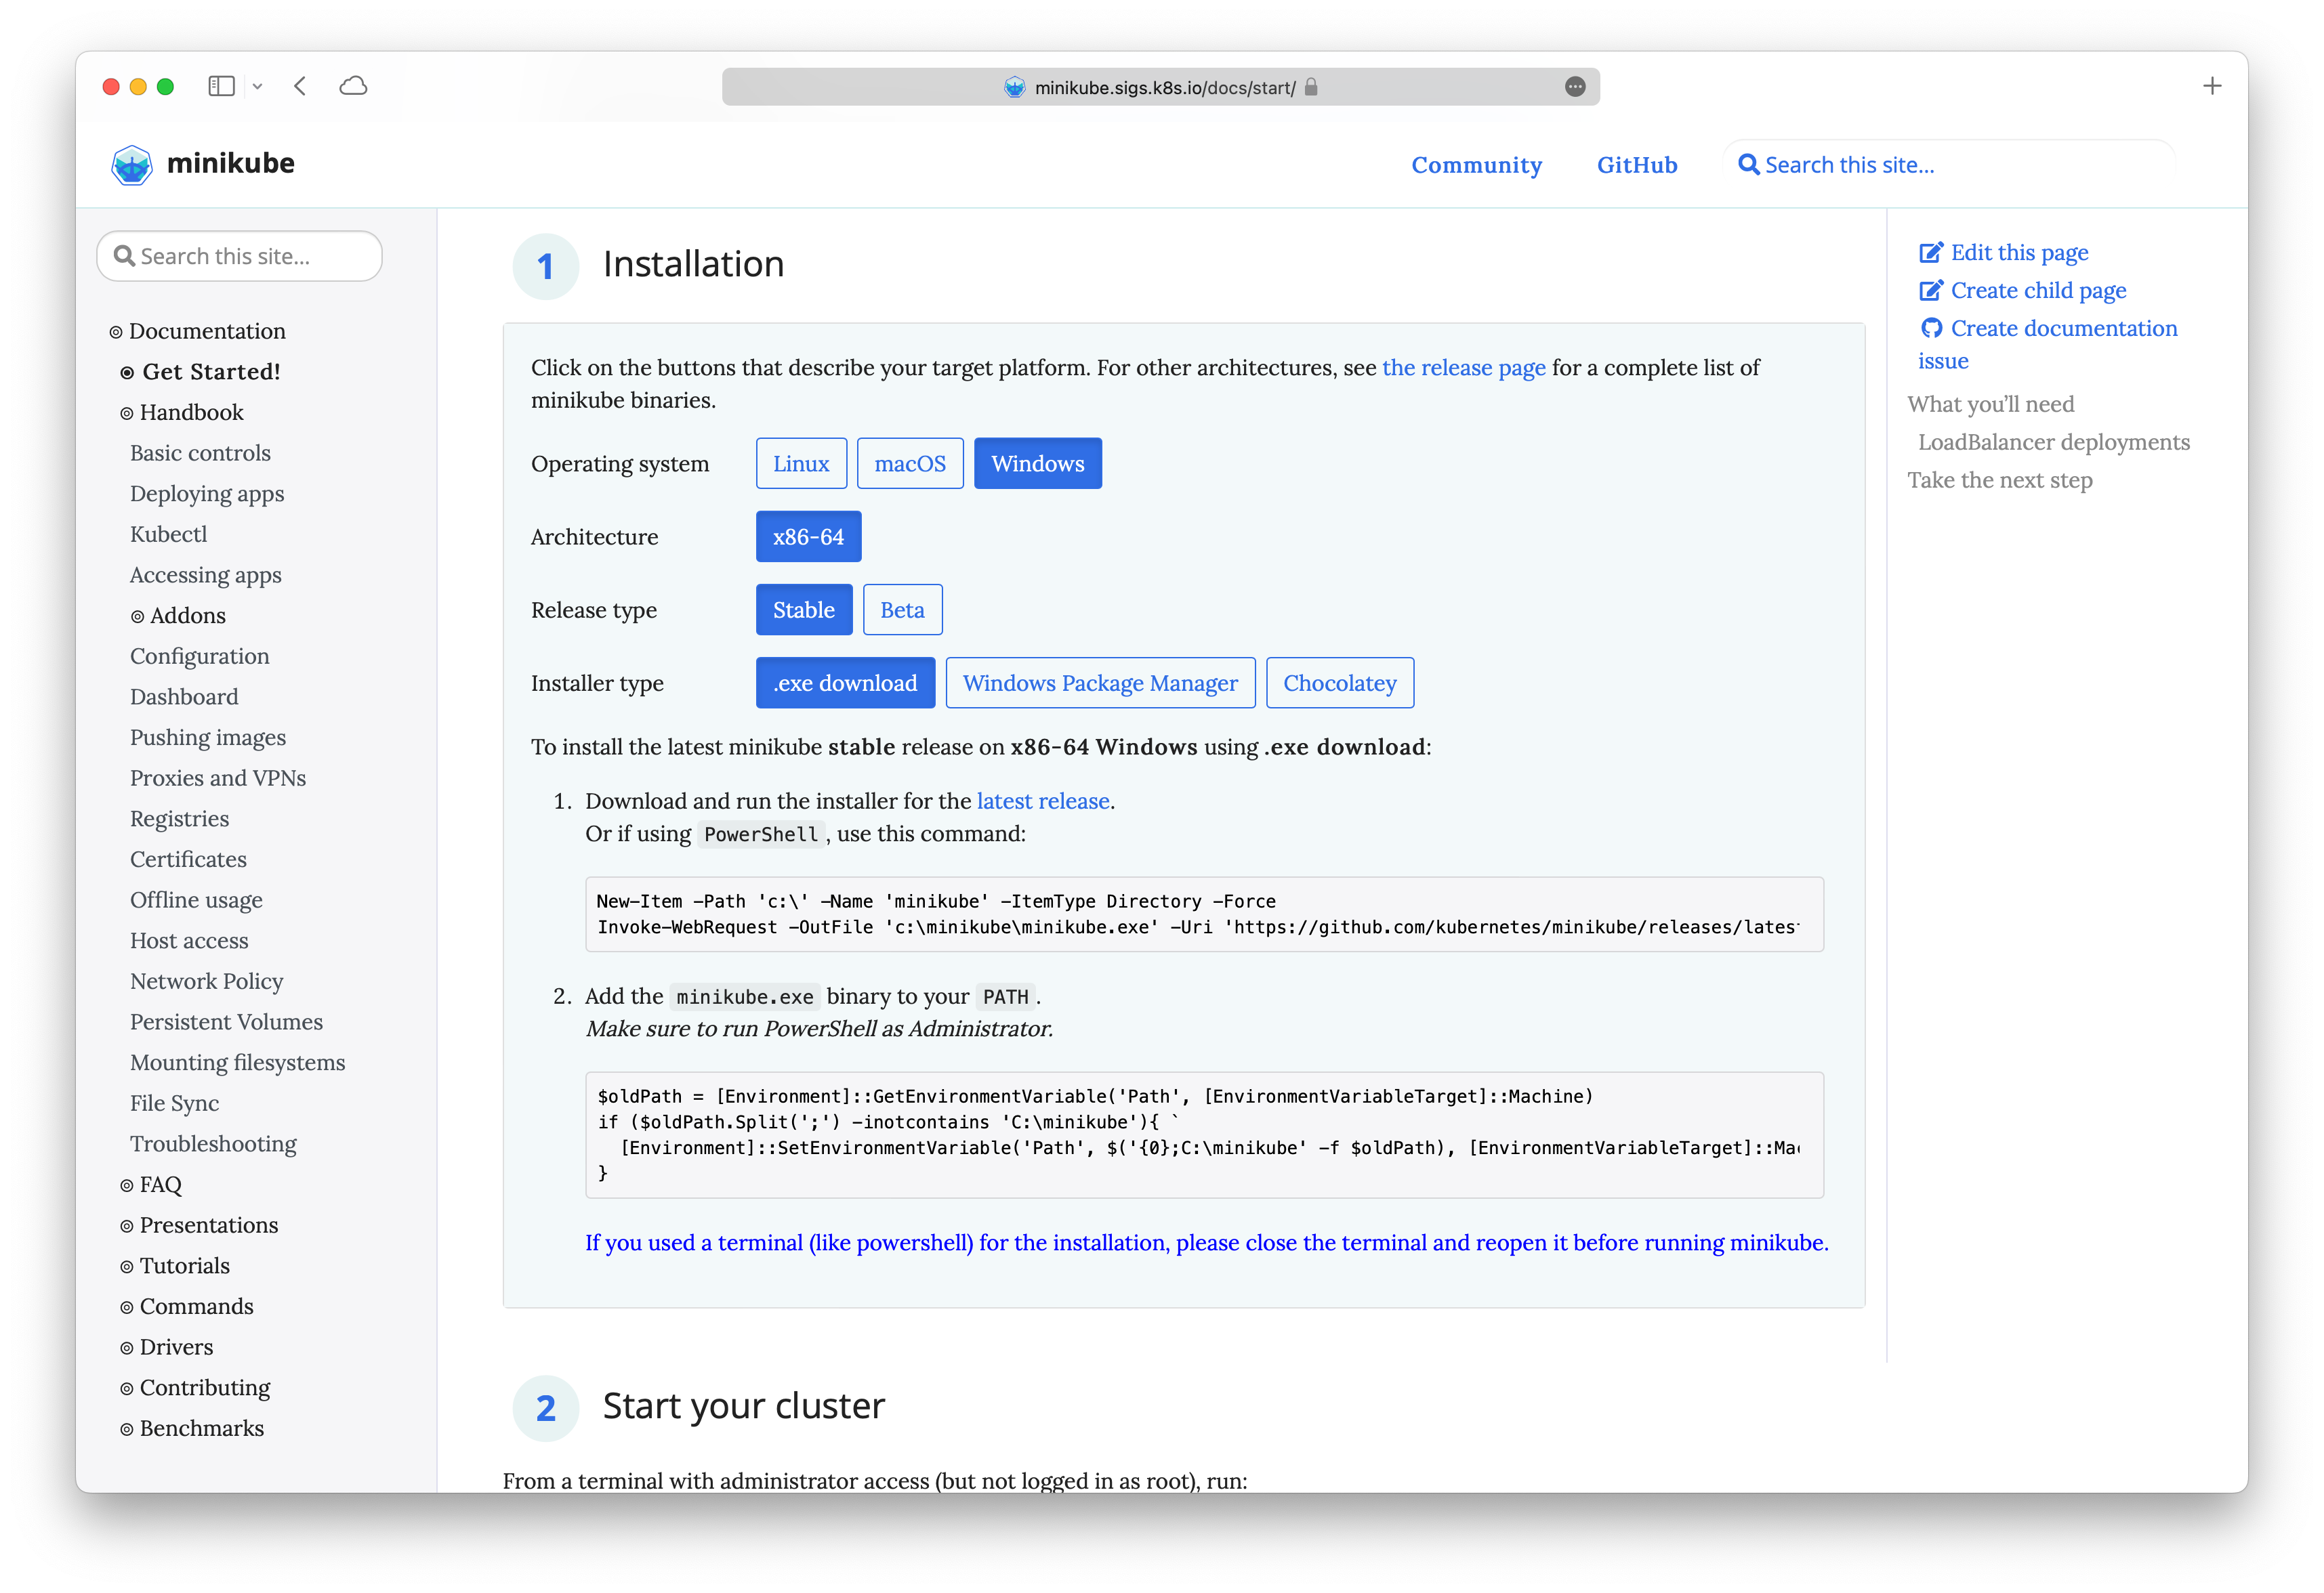The height and width of the screenshot is (1593, 2324).
Task: Click the magnifier icon in the sidebar search
Action: coord(125,256)
